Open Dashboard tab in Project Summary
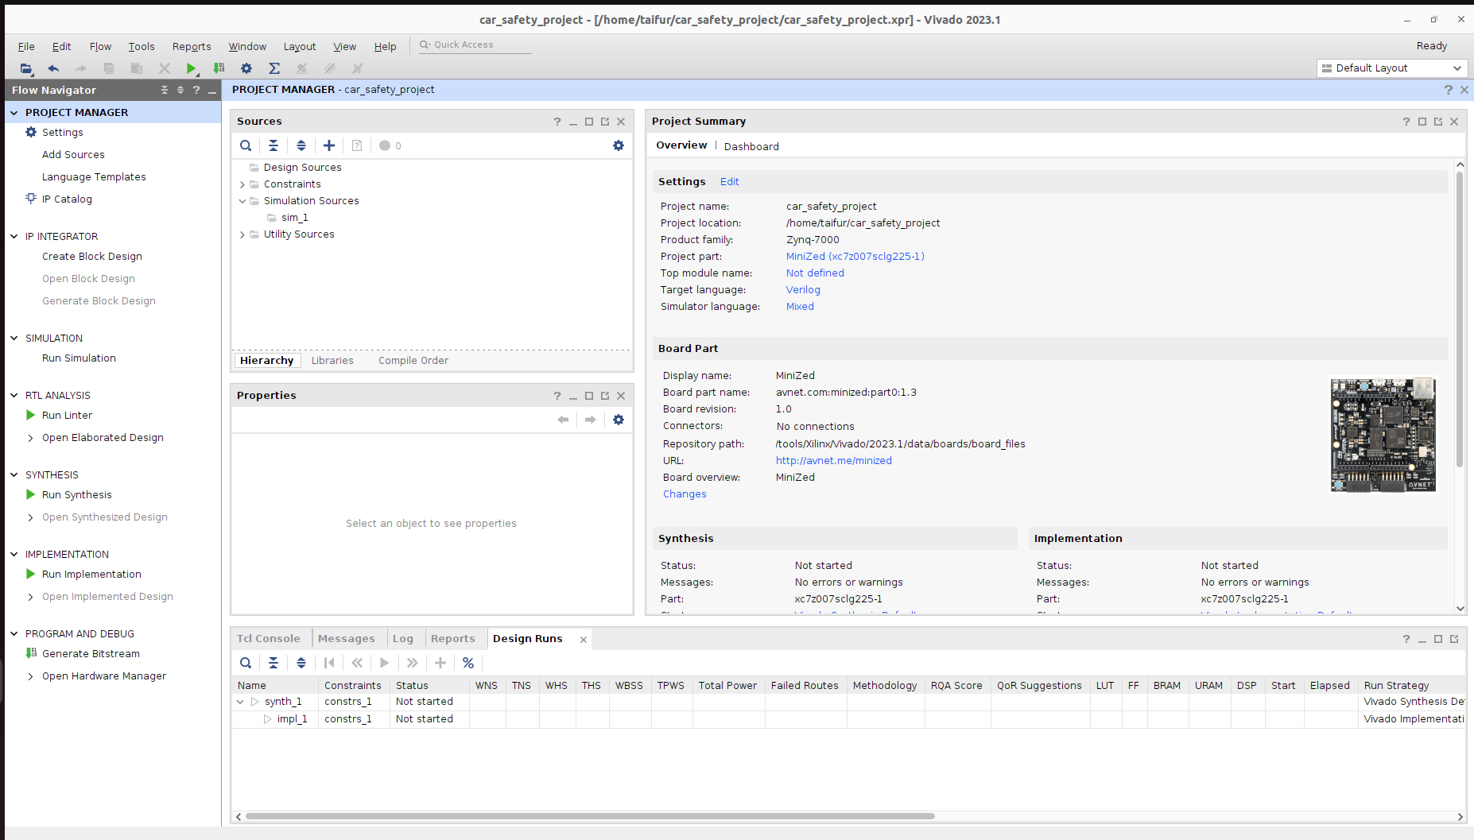This screenshot has height=840, width=1474. point(751,147)
